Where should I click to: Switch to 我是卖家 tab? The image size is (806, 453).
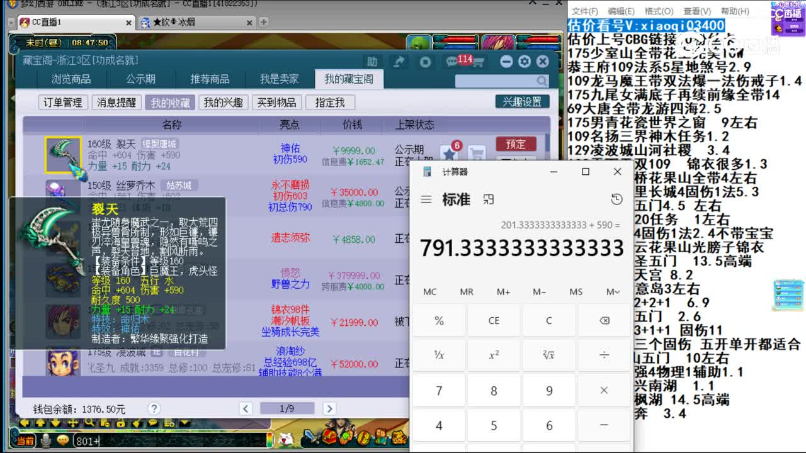[280, 79]
